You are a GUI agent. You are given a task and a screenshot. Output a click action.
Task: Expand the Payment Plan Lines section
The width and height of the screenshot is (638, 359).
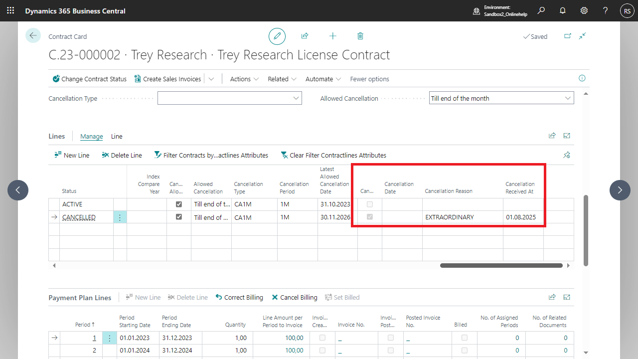tap(567, 297)
